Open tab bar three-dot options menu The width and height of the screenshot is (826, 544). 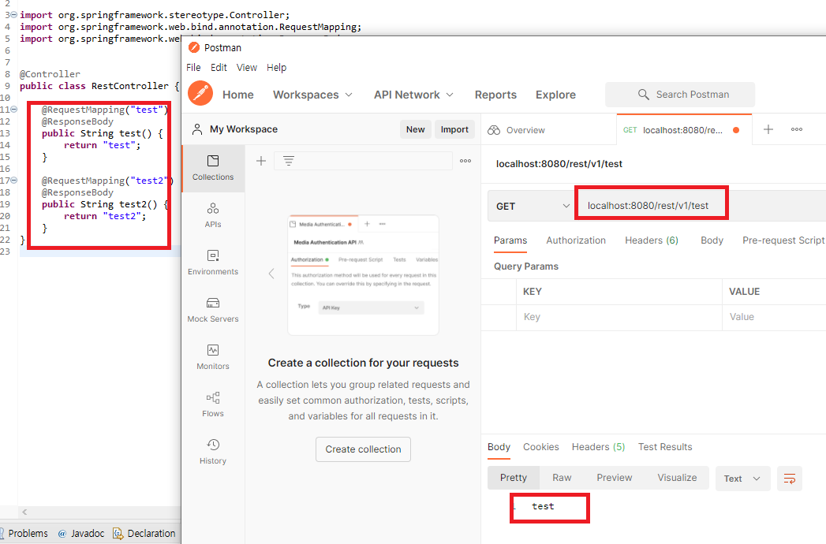click(797, 129)
